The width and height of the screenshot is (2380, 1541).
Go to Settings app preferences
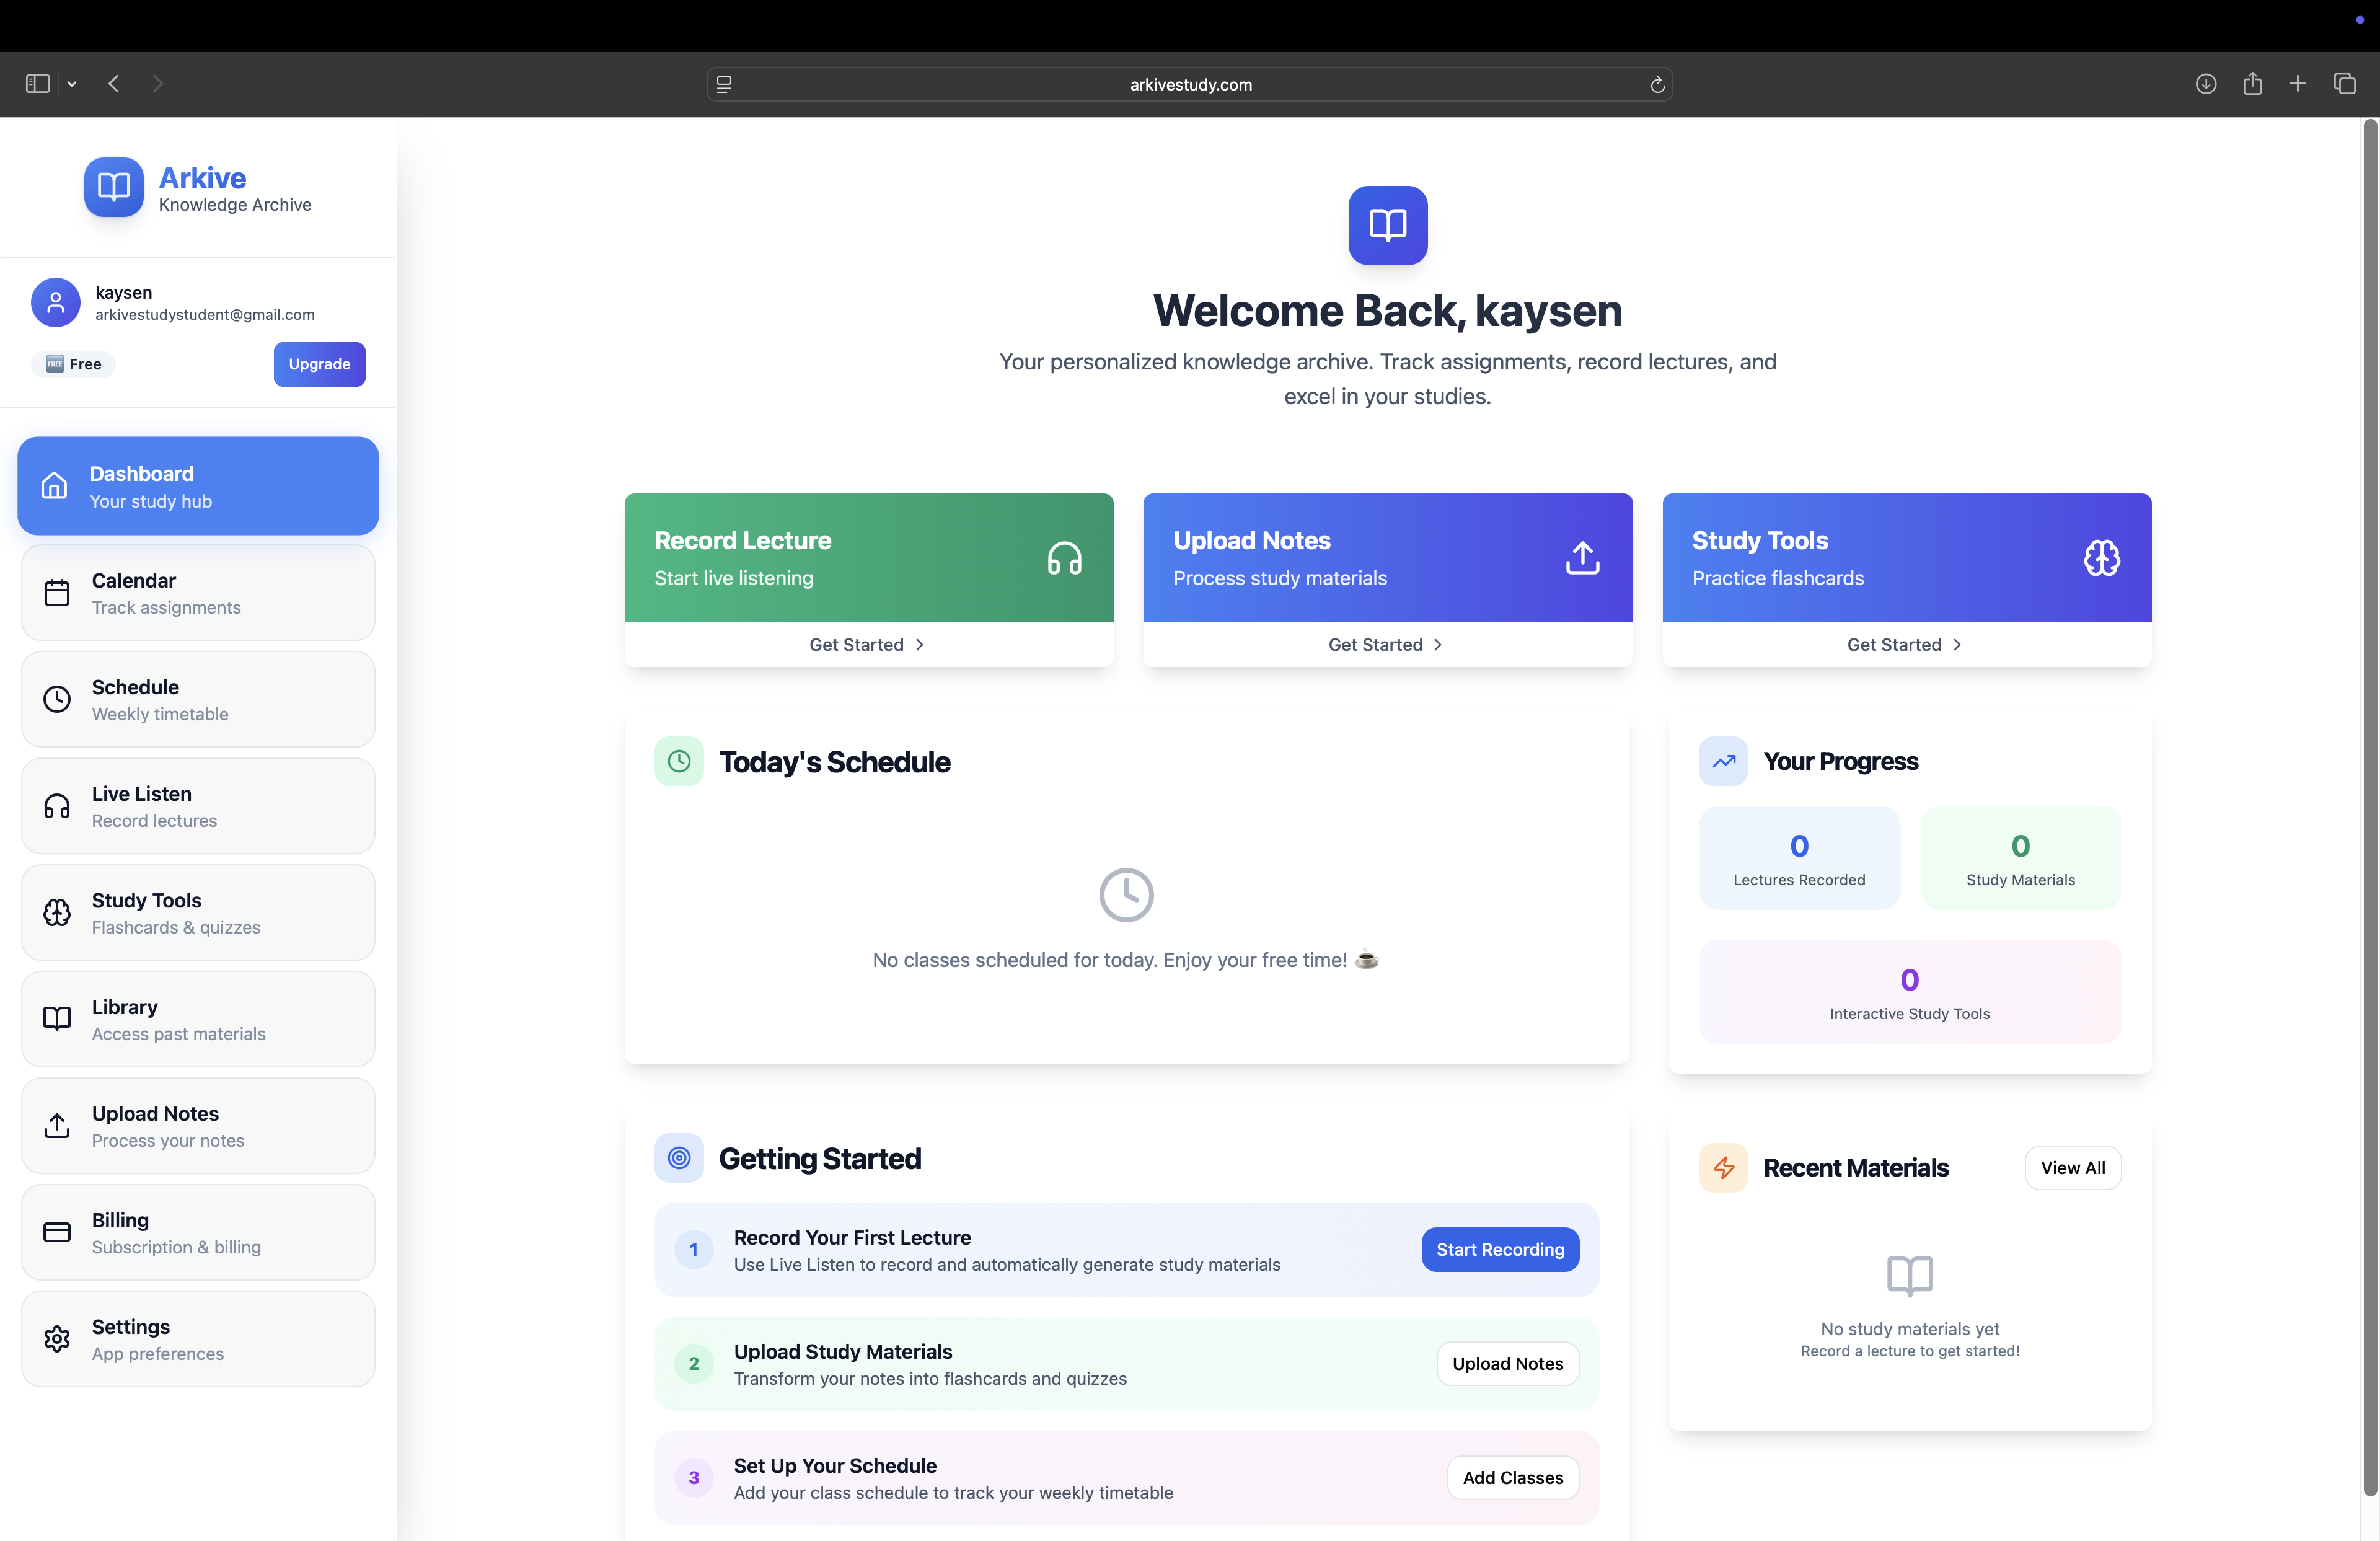click(x=198, y=1339)
